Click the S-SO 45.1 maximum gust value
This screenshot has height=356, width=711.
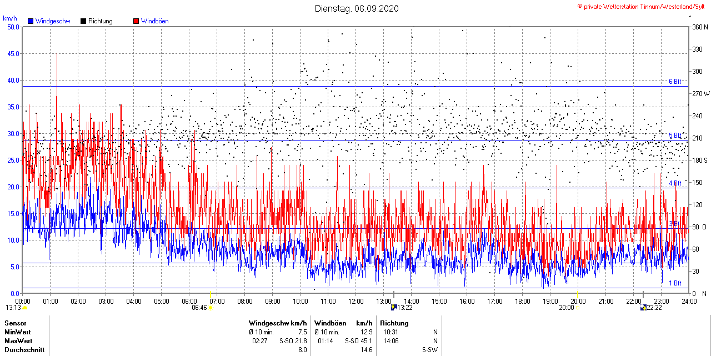(358, 341)
